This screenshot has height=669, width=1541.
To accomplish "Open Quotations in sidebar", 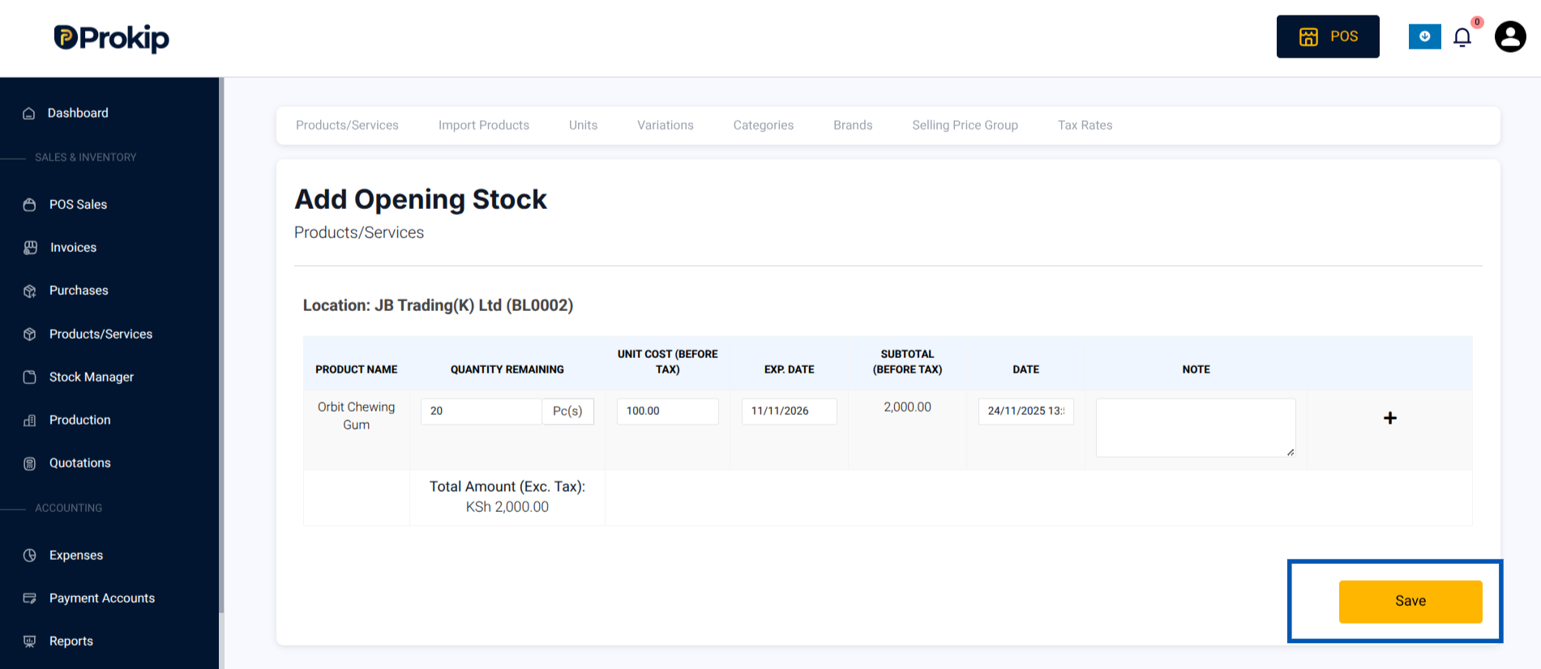I will tap(79, 462).
